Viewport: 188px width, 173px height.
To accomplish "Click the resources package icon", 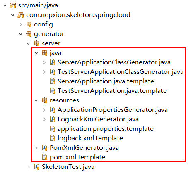I will pyautogui.click(x=44, y=100).
